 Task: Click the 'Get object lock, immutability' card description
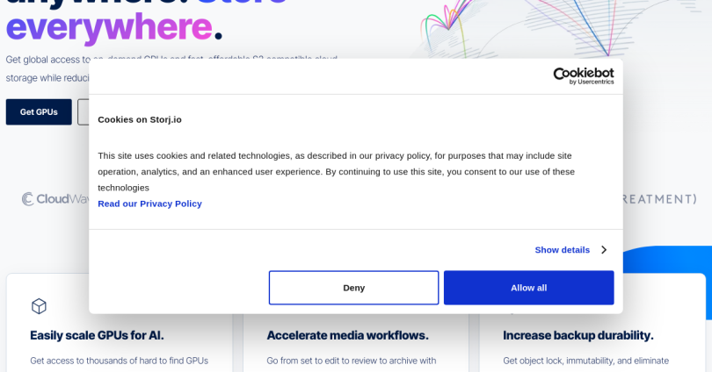585,361
